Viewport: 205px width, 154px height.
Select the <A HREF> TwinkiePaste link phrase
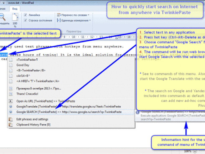(x=71, y=81)
